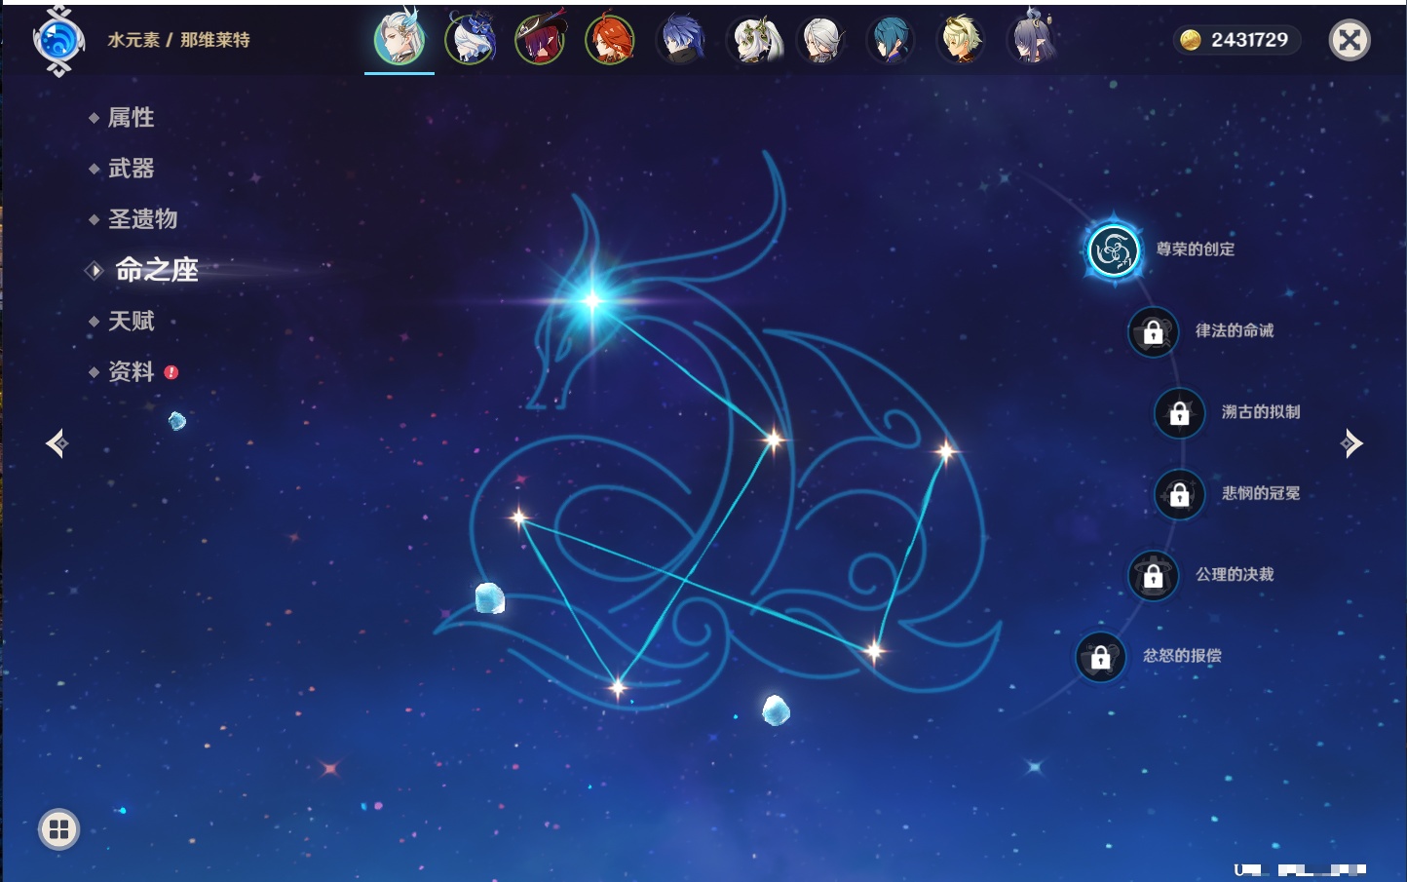Switch to Furina's blue-hat portrait
1407x882 pixels.
pos(470,40)
